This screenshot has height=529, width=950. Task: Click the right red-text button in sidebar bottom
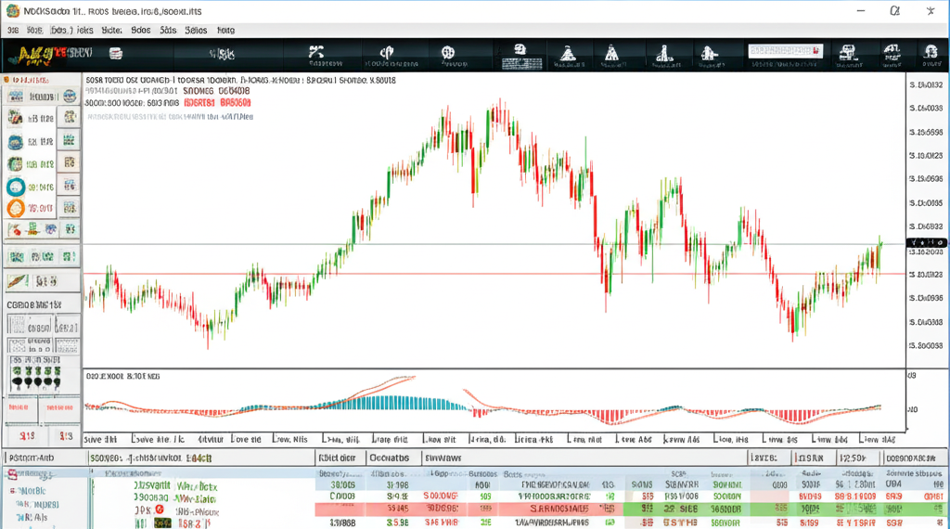(x=66, y=434)
